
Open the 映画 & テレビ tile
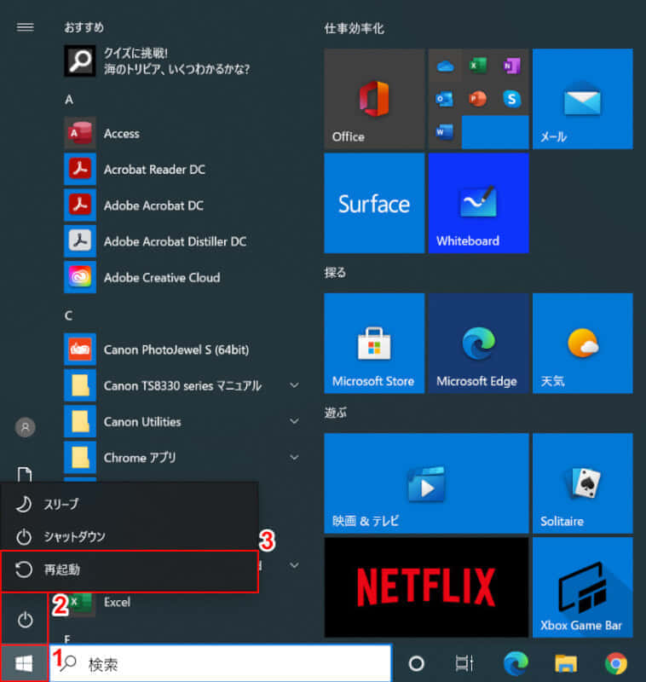click(x=426, y=483)
